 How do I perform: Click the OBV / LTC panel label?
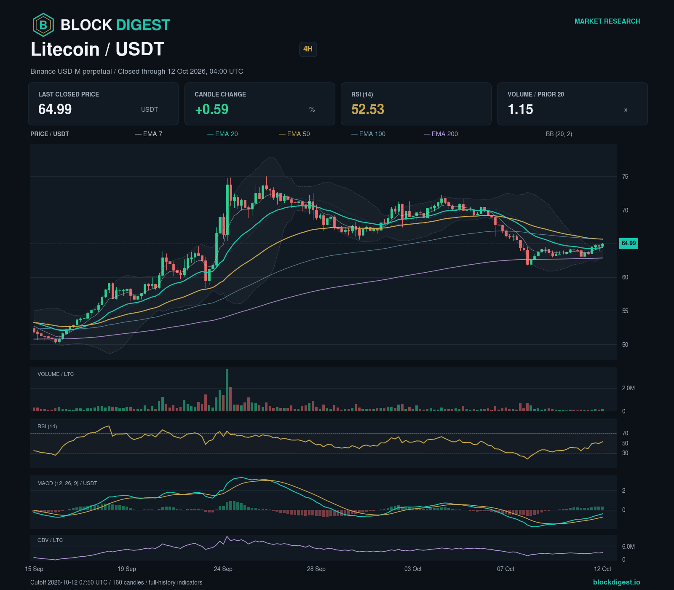[x=50, y=540]
